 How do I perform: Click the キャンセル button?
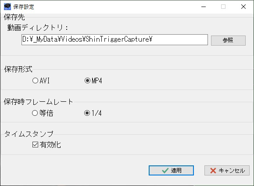pyautogui.click(x=227, y=171)
